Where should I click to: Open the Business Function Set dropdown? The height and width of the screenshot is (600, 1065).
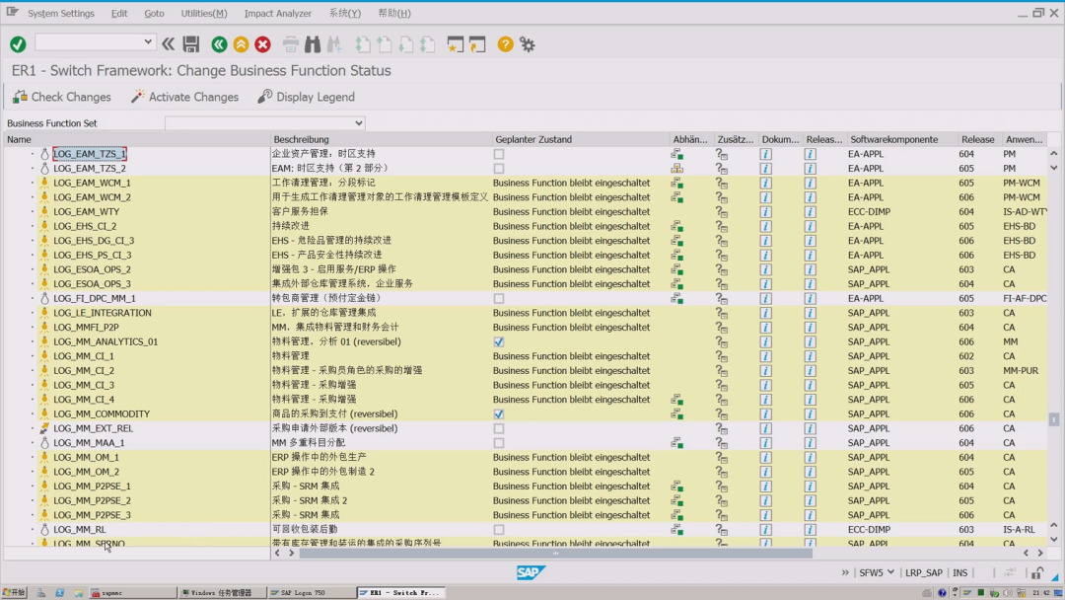(x=359, y=123)
